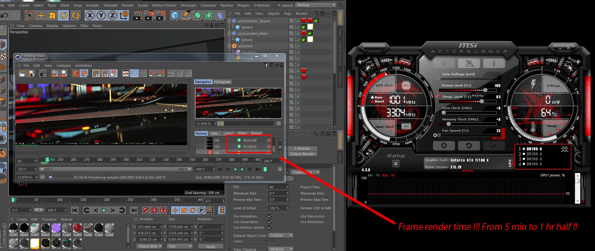Toggle the Autokeying icon in timeline controls
The width and height of the screenshot is (595, 251).
point(154,210)
